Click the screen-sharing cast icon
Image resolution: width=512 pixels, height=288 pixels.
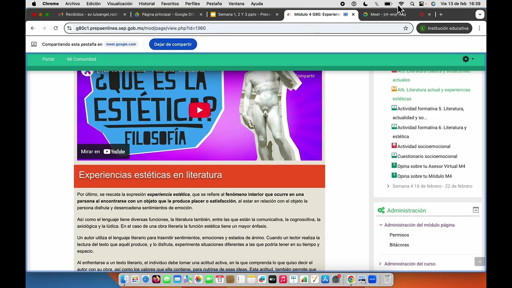pyautogui.click(x=34, y=44)
